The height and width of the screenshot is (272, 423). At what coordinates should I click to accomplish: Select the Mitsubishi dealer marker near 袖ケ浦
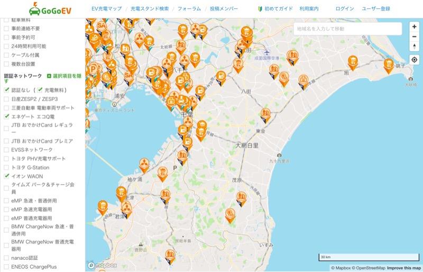(144, 165)
